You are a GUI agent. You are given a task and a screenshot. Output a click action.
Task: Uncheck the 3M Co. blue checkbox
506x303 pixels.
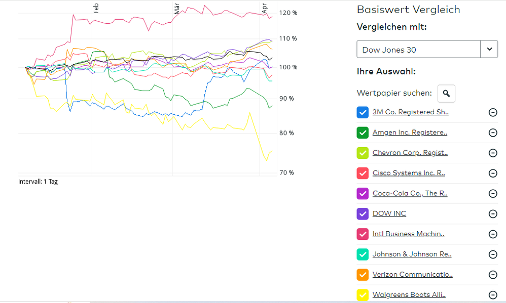363,112
